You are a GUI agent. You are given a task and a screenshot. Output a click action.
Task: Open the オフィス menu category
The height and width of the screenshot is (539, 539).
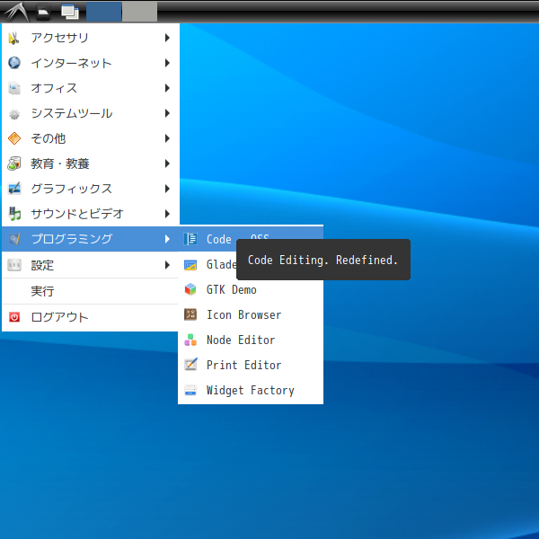click(x=54, y=88)
